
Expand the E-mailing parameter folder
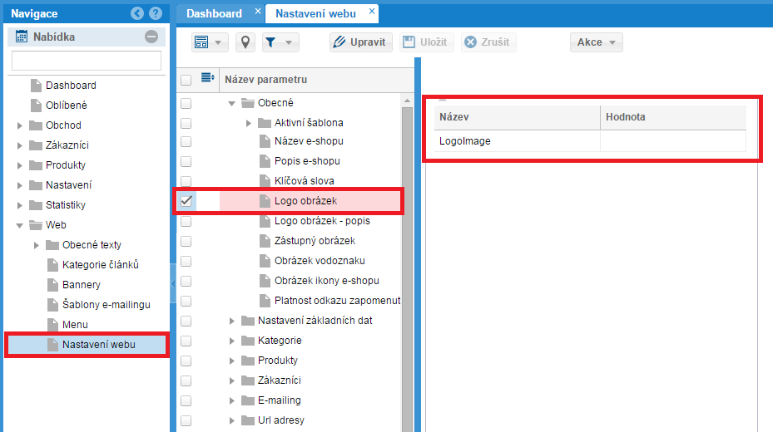(231, 400)
